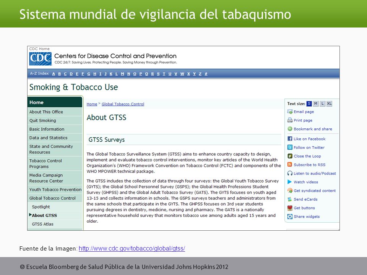Click Subscribe to RSS link
367x275 pixels.
(309, 165)
